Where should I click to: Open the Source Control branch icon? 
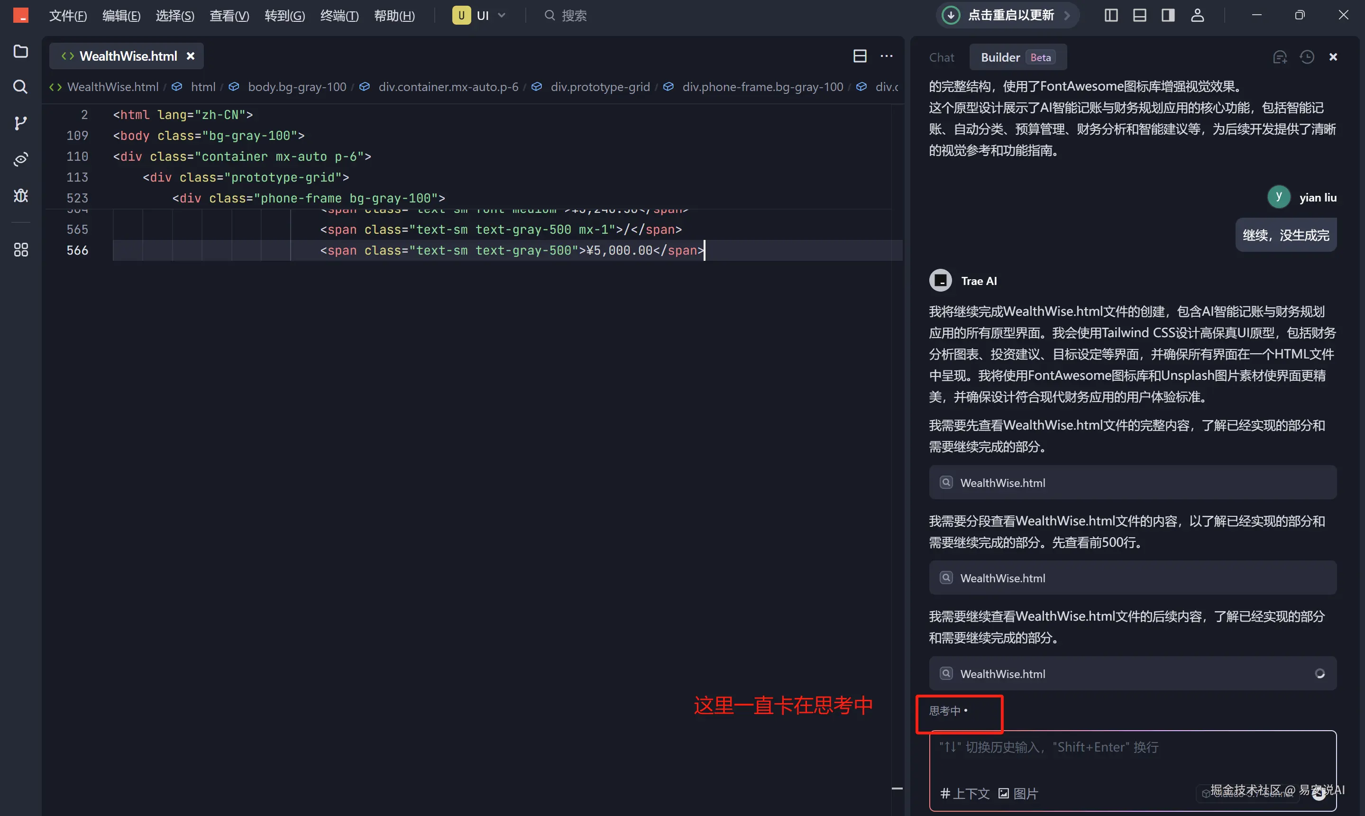20,123
